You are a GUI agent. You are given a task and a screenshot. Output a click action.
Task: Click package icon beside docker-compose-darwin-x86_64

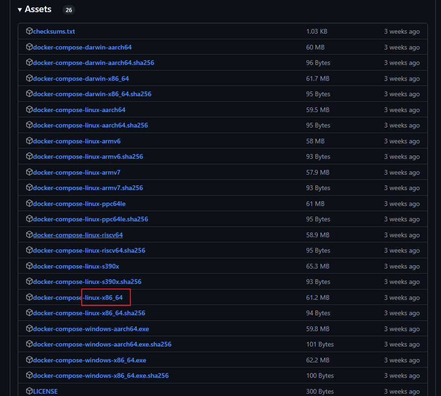[x=29, y=78]
